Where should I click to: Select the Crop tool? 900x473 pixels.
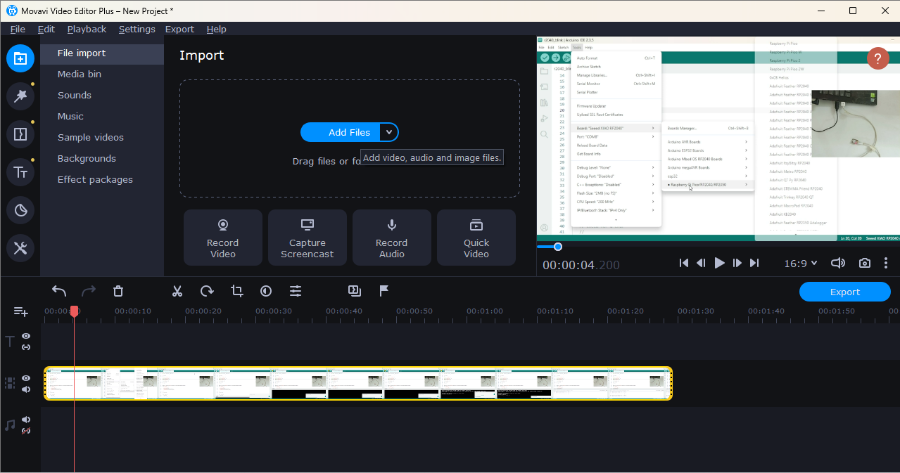pos(236,291)
